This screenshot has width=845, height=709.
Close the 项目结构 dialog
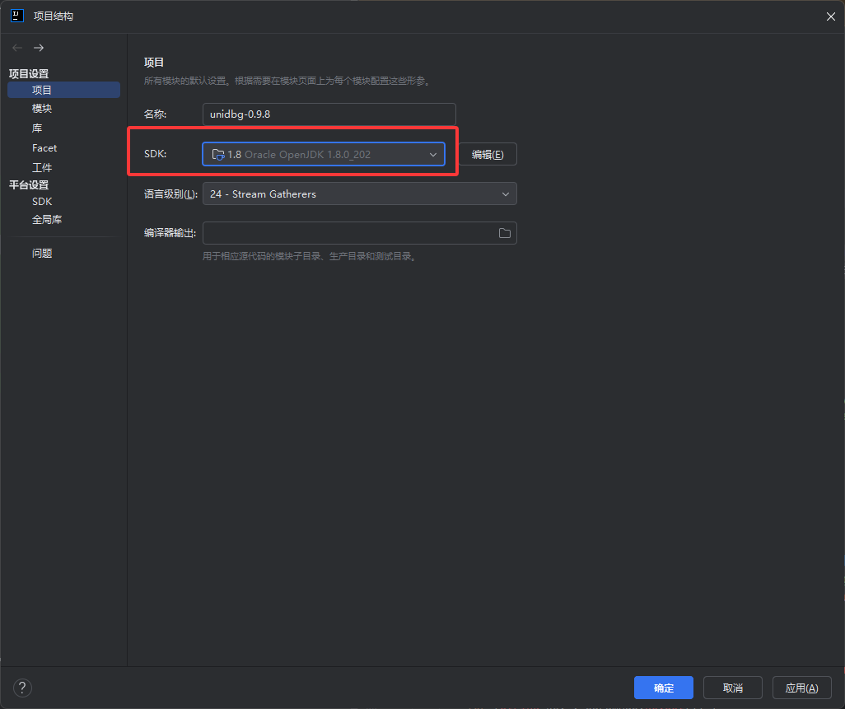[830, 16]
